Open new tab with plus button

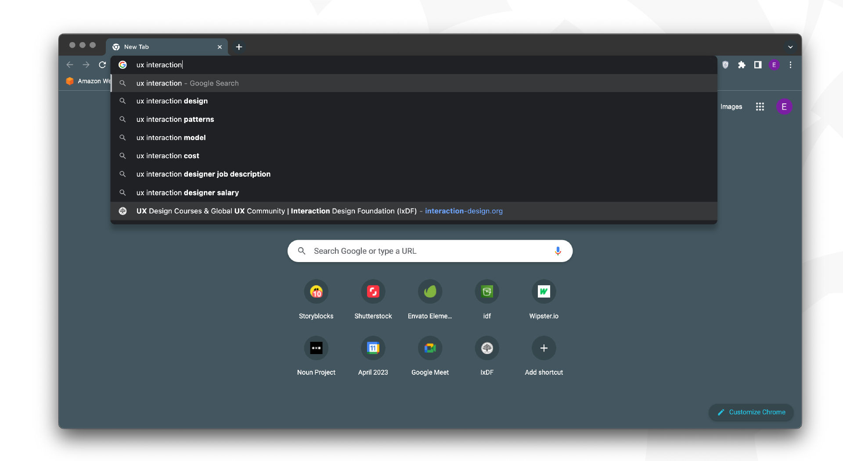[x=239, y=47]
